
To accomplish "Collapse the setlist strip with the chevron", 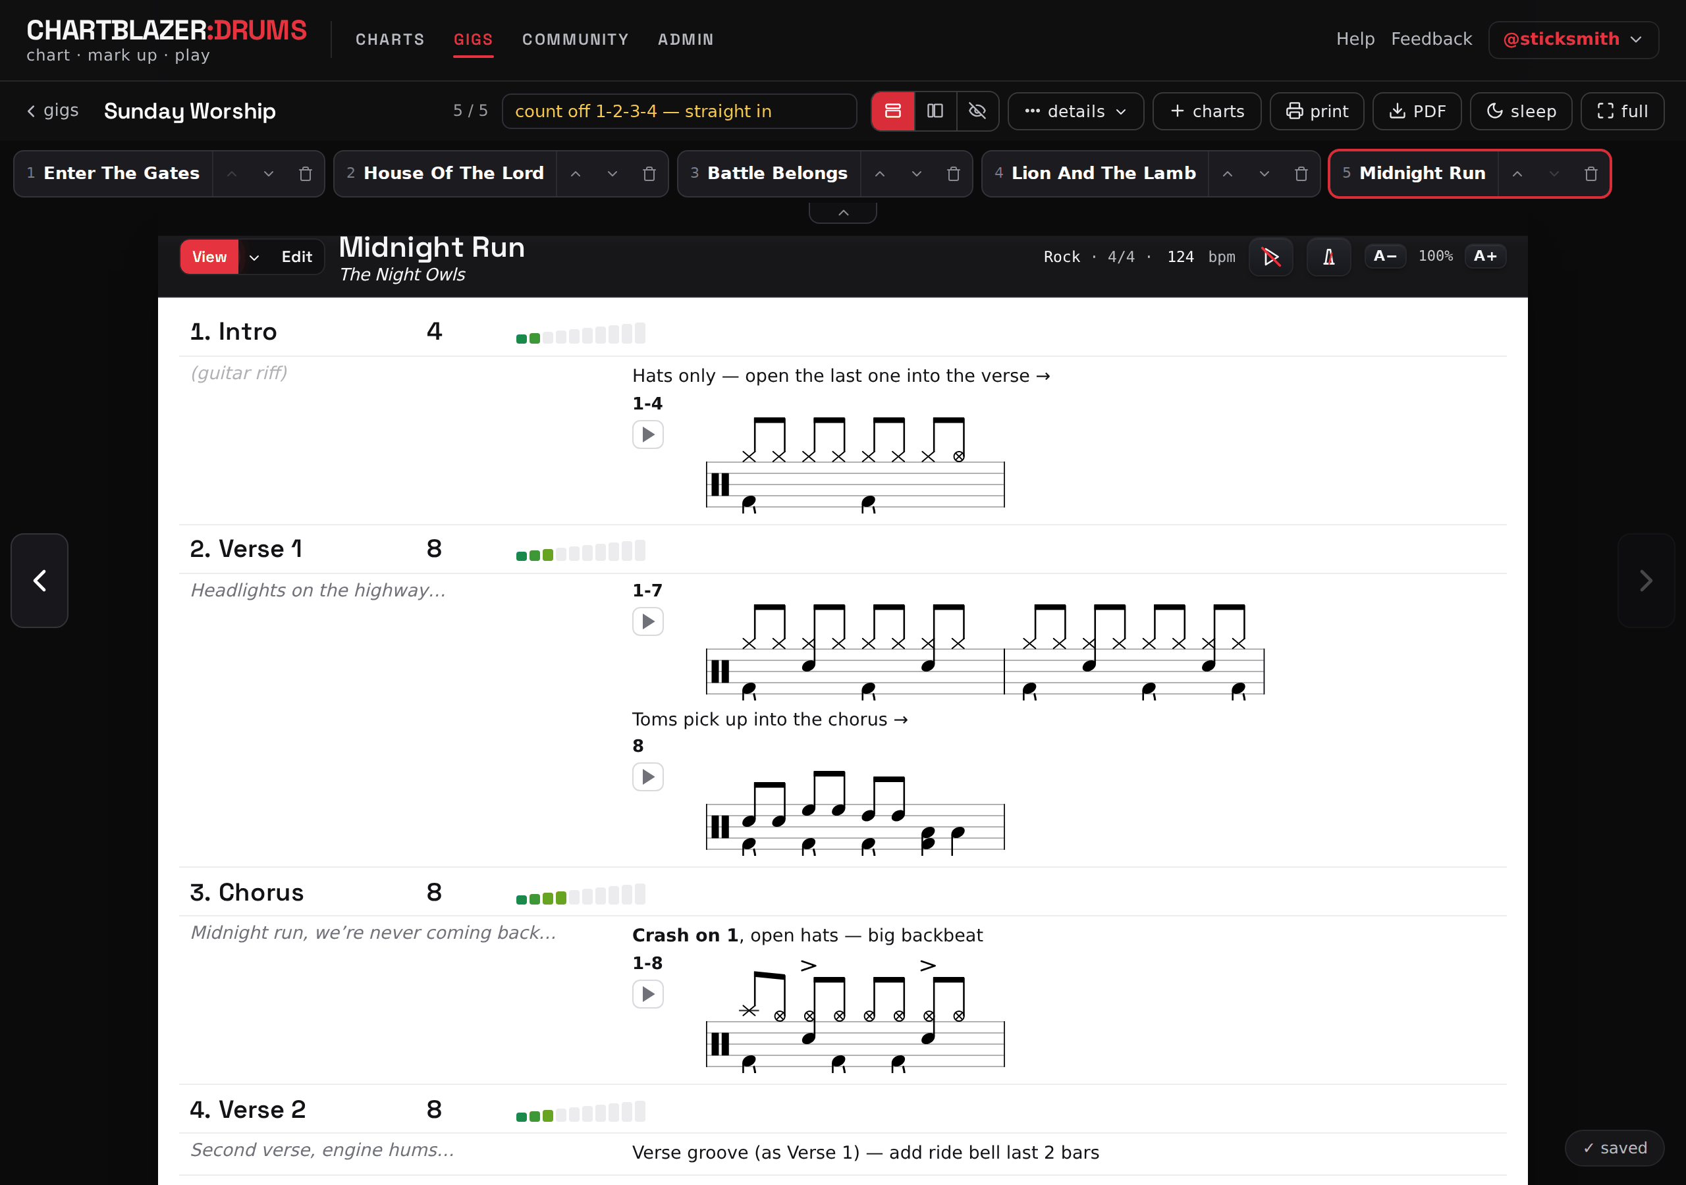I will [x=843, y=213].
